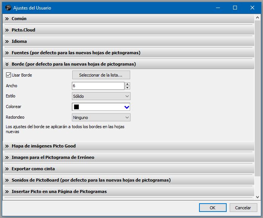Click the vertical scrollbar thumb

257,98
